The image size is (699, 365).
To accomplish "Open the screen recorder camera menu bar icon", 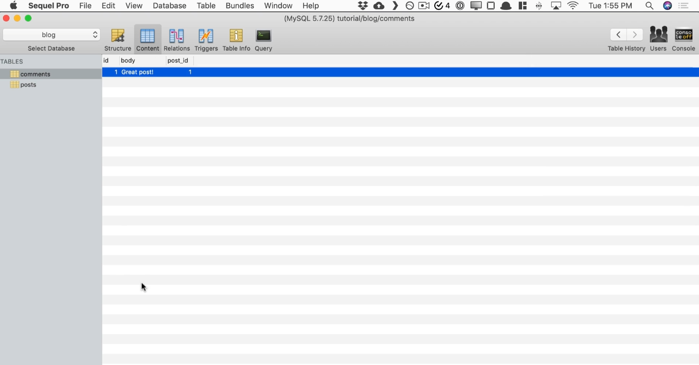I will (424, 5).
